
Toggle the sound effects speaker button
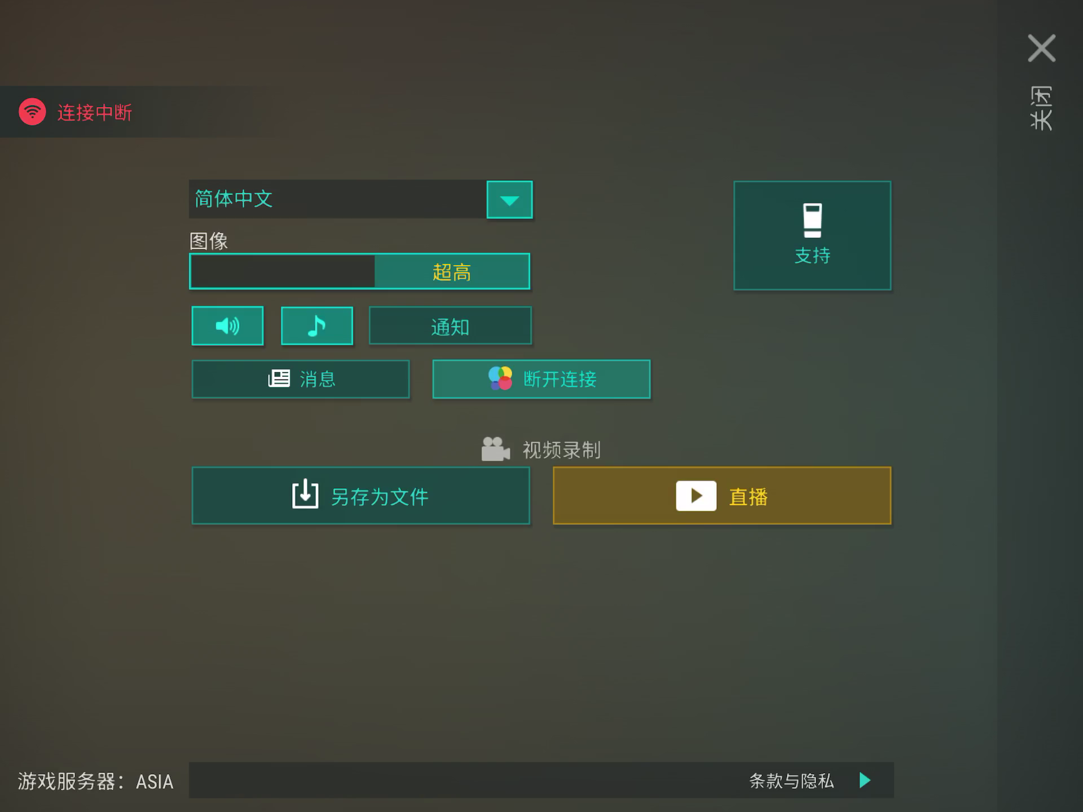click(x=227, y=325)
